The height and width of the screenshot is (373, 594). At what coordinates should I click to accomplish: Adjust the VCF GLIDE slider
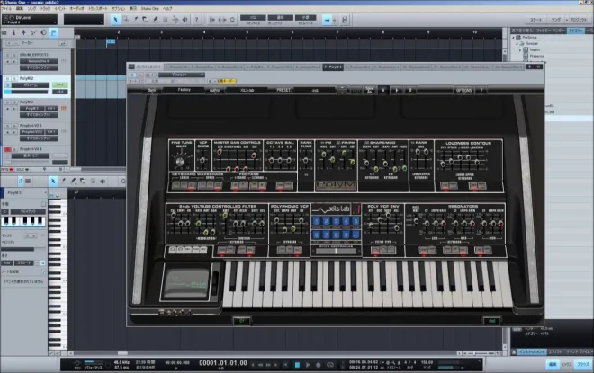pos(202,159)
